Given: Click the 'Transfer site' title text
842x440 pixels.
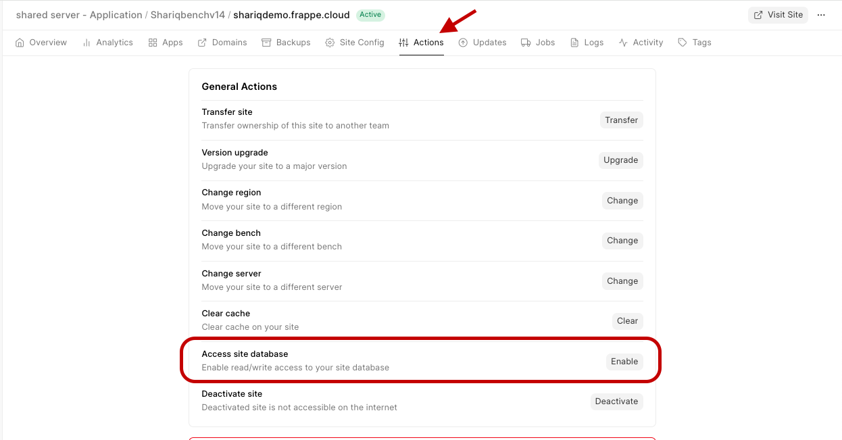Looking at the screenshot, I should 227,112.
